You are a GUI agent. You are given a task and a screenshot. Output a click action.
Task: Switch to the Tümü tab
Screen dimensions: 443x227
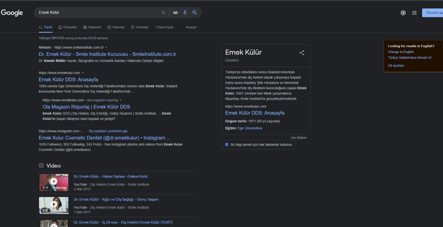(x=46, y=27)
